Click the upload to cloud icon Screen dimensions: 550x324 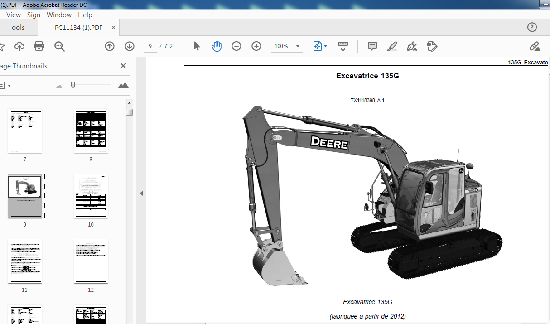[19, 46]
